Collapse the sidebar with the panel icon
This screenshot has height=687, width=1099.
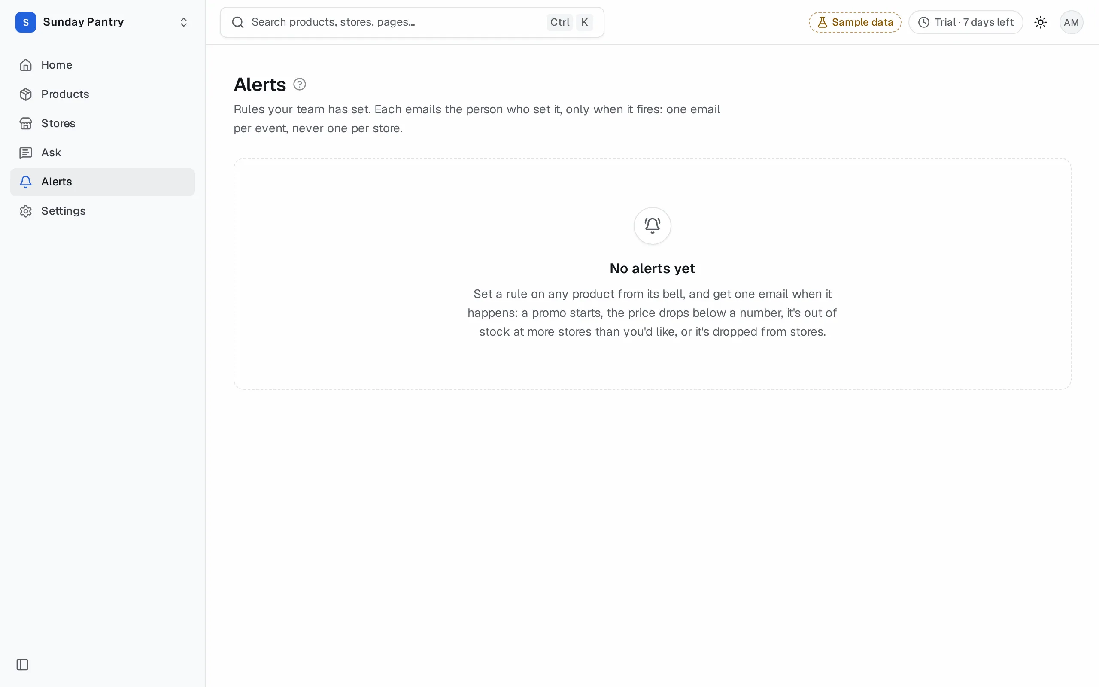(x=22, y=665)
